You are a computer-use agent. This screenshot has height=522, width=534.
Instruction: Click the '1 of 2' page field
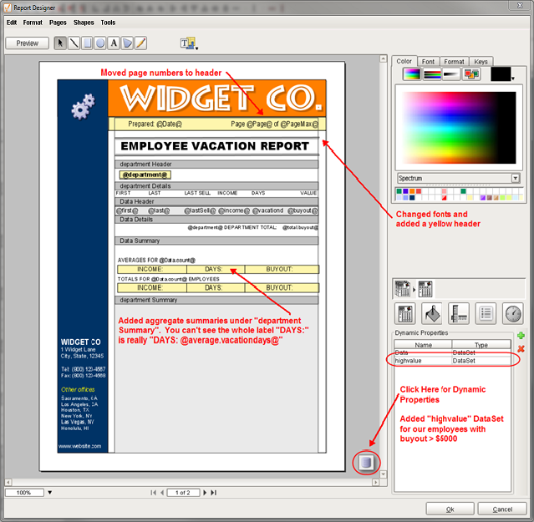(183, 493)
